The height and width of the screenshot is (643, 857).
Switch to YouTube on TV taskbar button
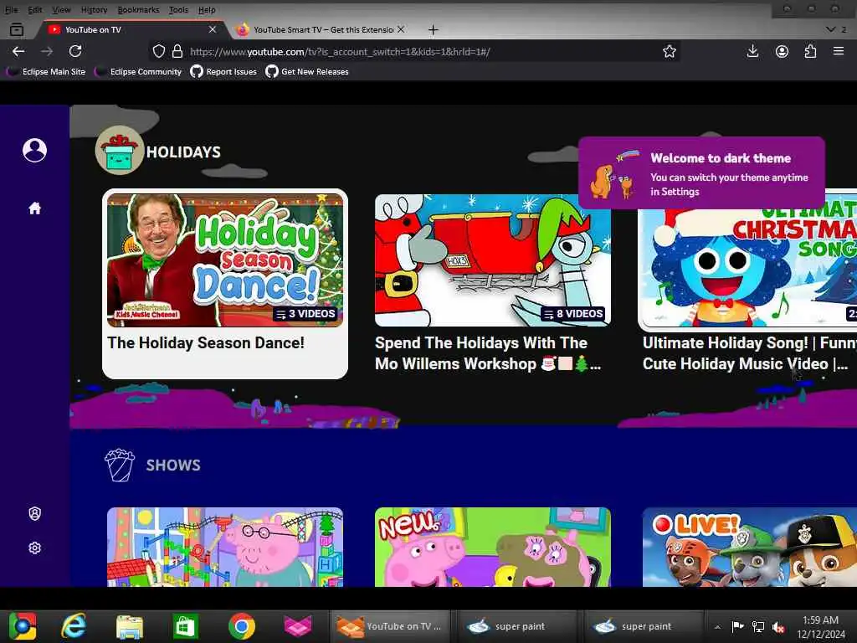click(x=389, y=626)
